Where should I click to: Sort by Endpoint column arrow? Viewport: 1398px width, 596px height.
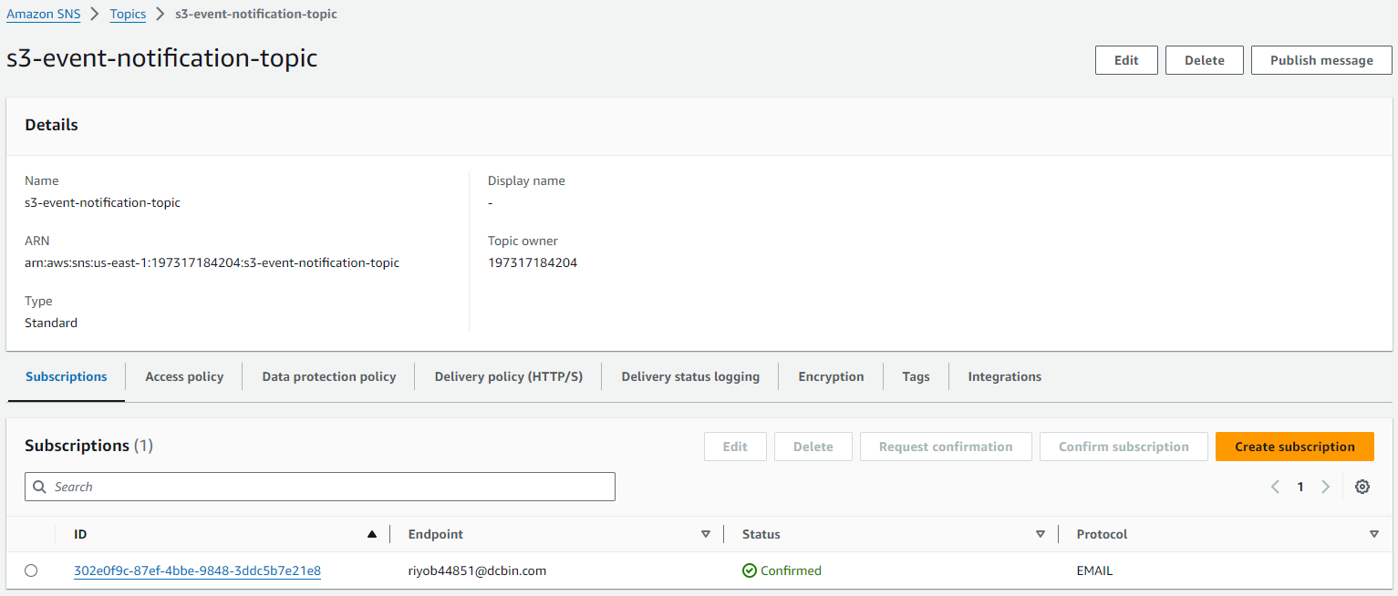pos(706,534)
